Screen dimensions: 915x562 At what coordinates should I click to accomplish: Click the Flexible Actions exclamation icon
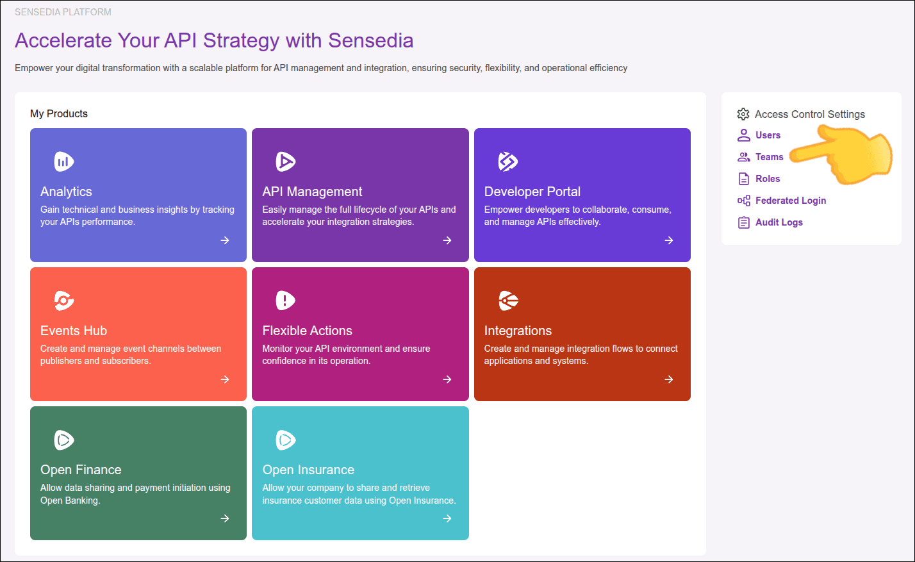tap(285, 301)
